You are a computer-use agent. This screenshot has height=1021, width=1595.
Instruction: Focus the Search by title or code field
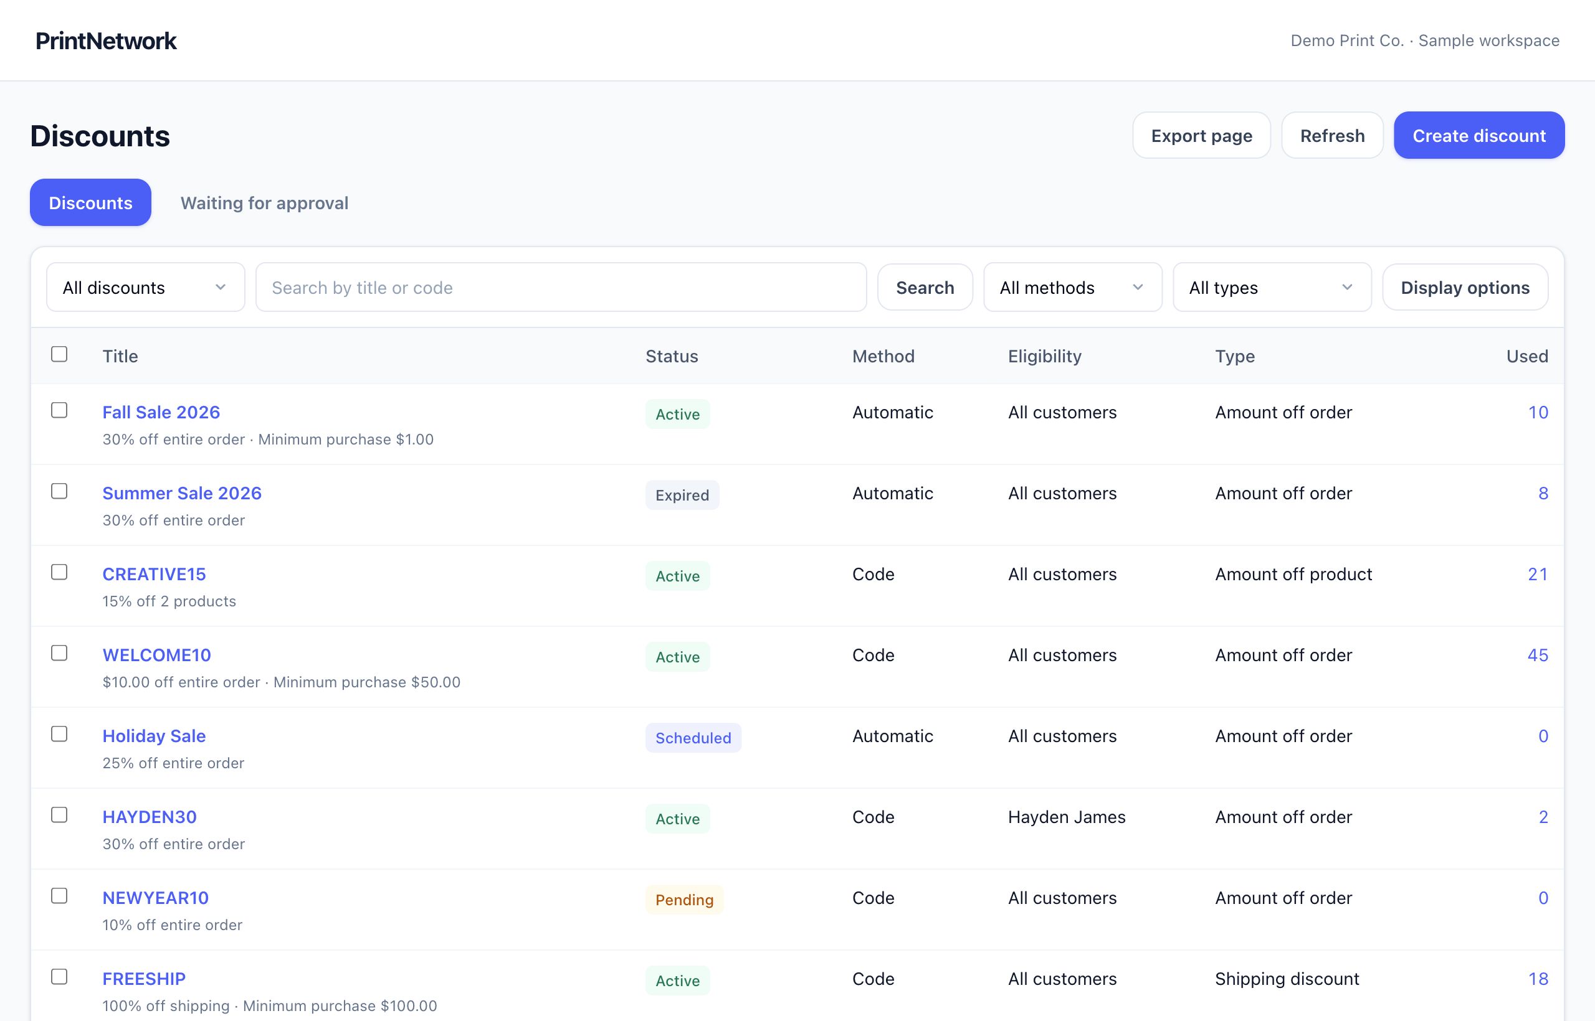point(561,287)
